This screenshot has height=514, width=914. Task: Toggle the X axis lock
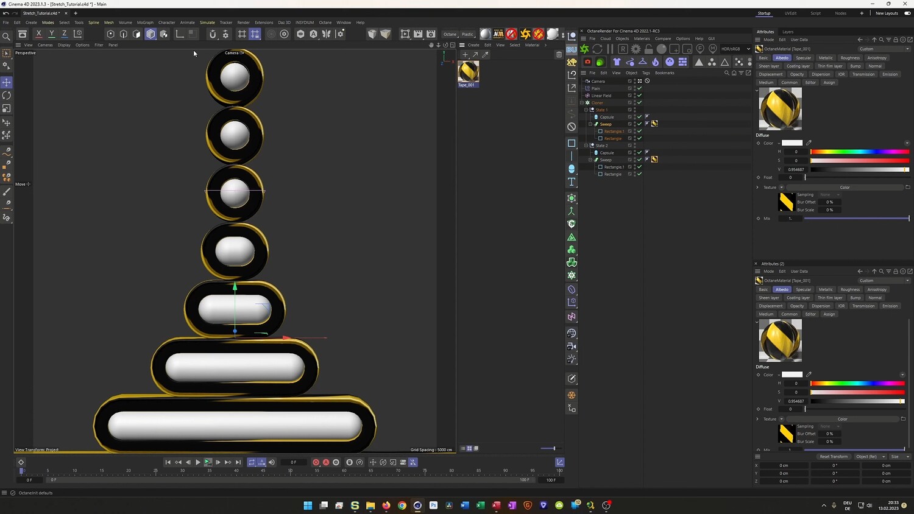(39, 34)
